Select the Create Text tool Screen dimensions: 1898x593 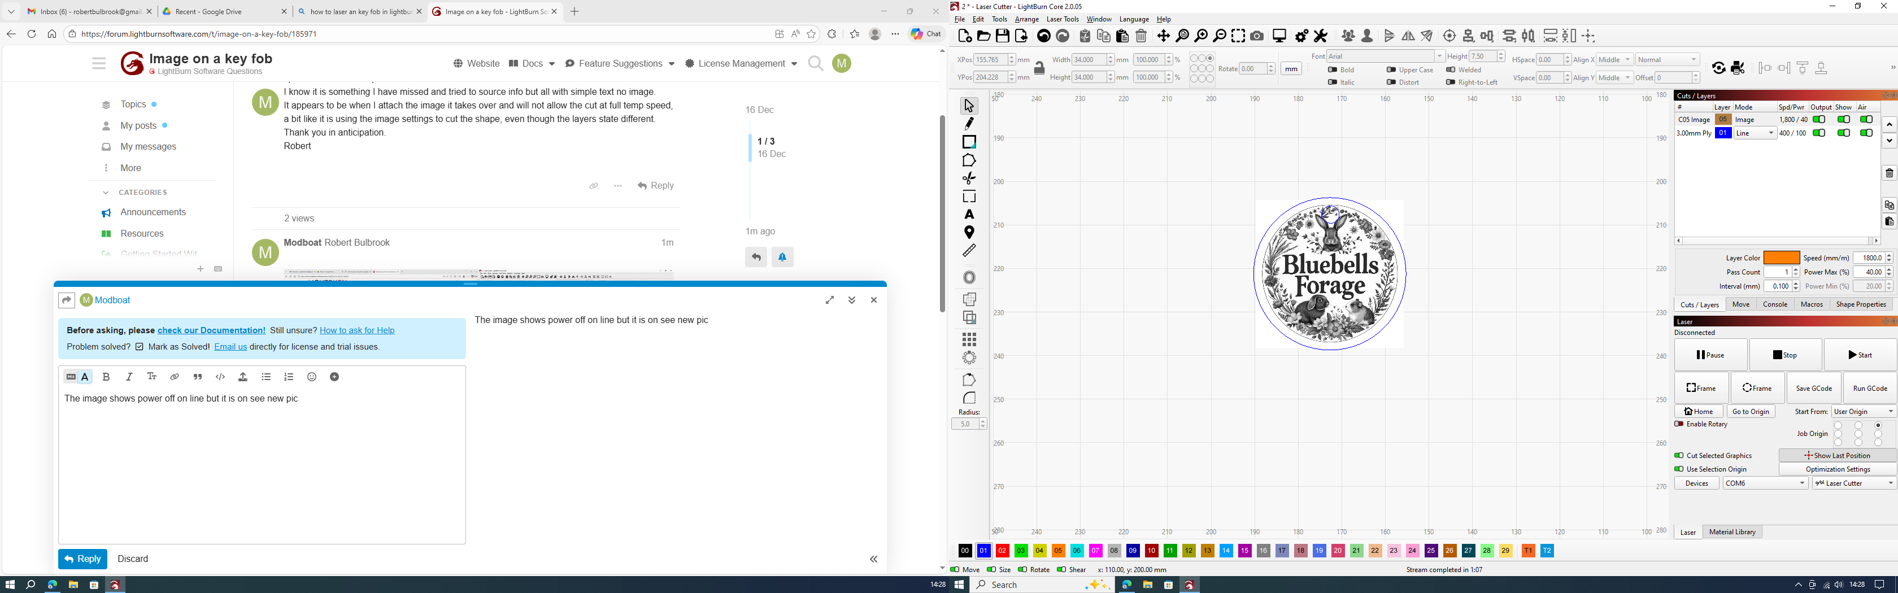click(x=969, y=215)
